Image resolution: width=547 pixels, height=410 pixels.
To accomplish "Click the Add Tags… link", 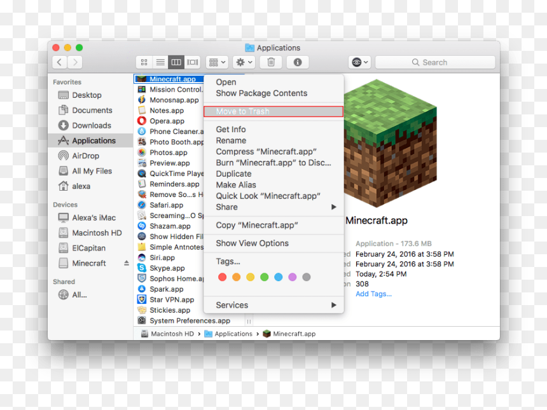I will pos(373,294).
